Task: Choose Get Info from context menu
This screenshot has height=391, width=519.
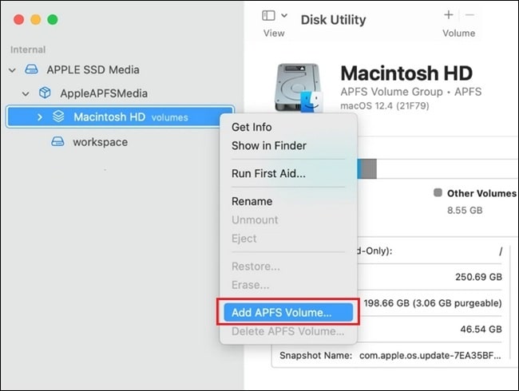Action: [252, 127]
